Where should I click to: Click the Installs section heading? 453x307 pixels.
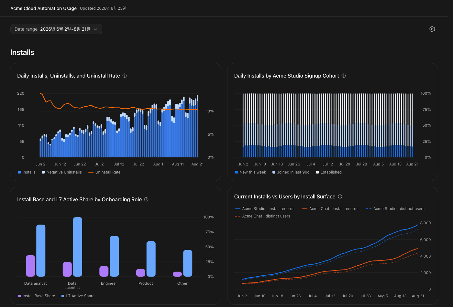(22, 52)
